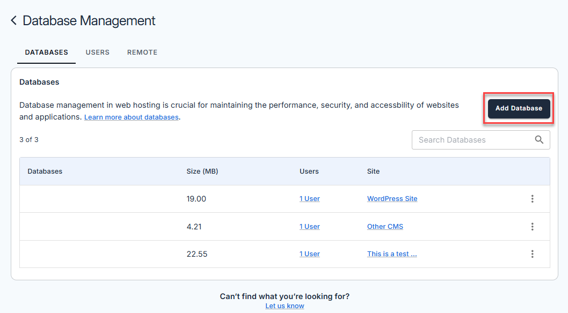Open the kebab menu for the Other CMS database
This screenshot has width=568, height=313.
pyautogui.click(x=532, y=226)
